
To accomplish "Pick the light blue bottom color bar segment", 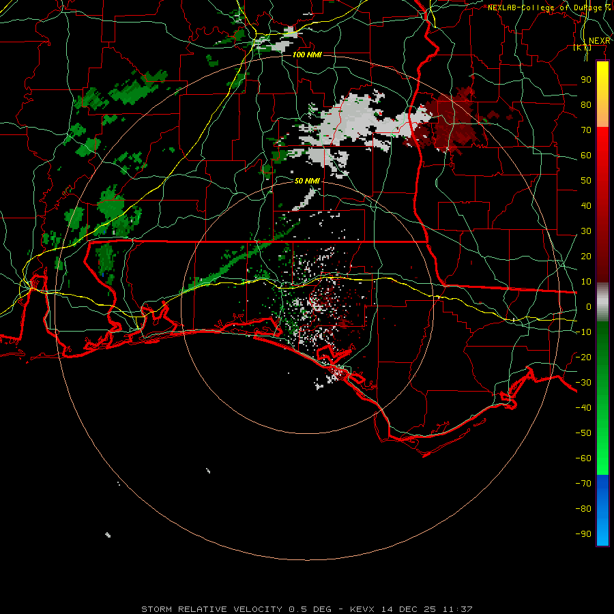I will [602, 533].
